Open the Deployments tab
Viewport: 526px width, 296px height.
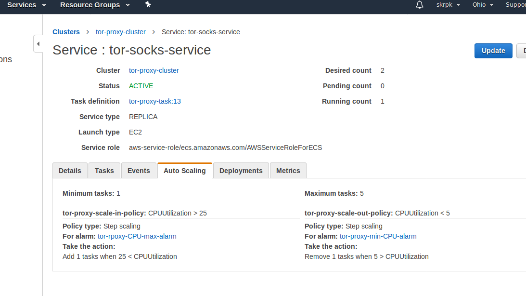[x=241, y=171]
